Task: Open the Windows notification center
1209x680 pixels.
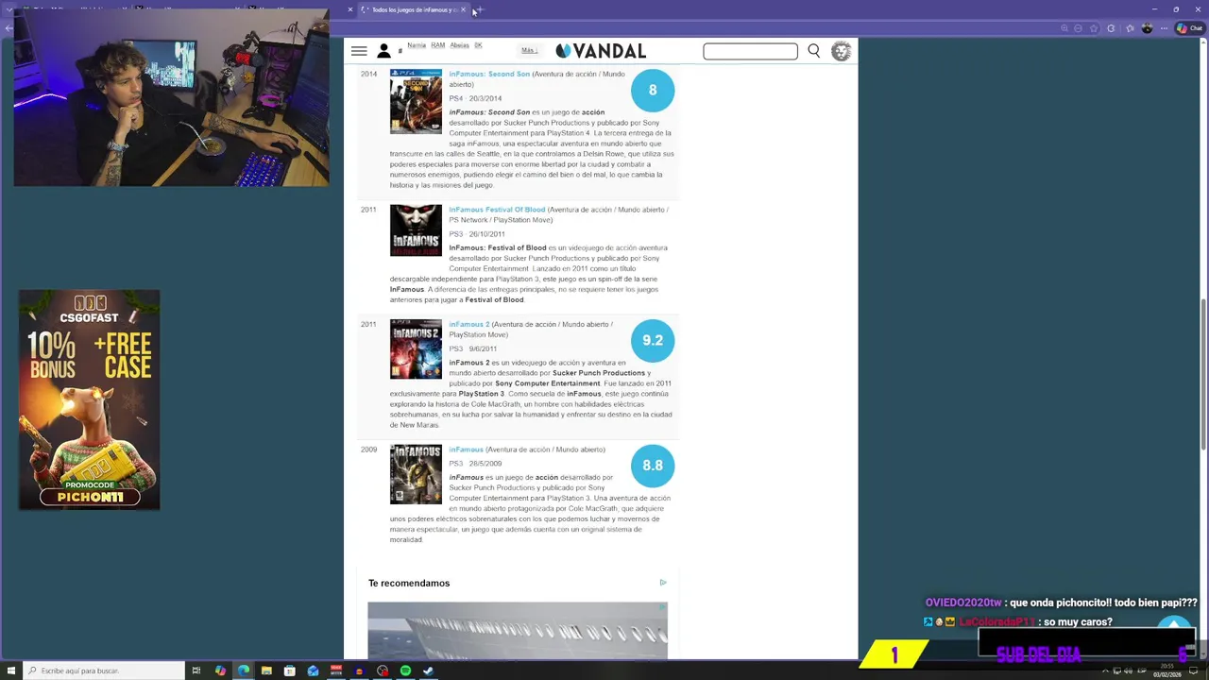Action: pos(1193,671)
